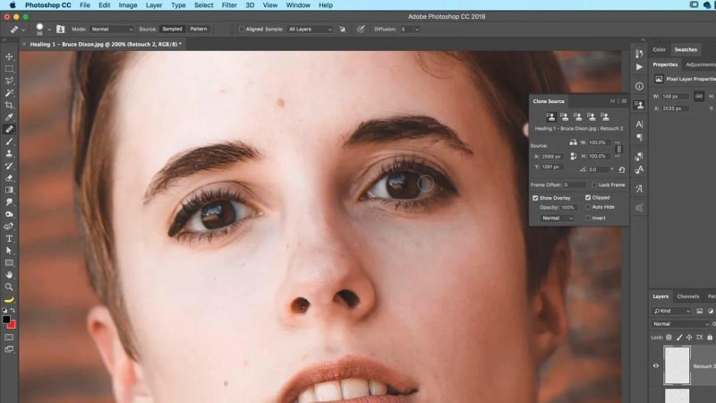Enable Lock Frame checkbox

pyautogui.click(x=594, y=184)
